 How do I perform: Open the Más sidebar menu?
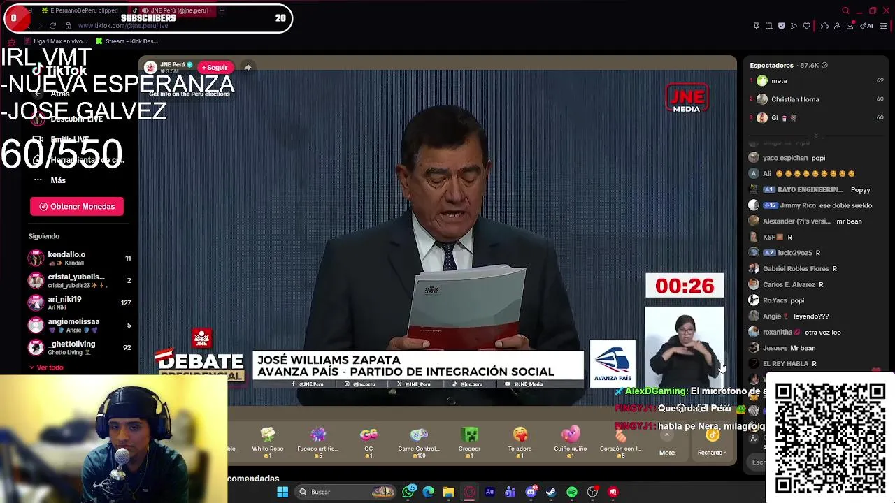coord(49,180)
